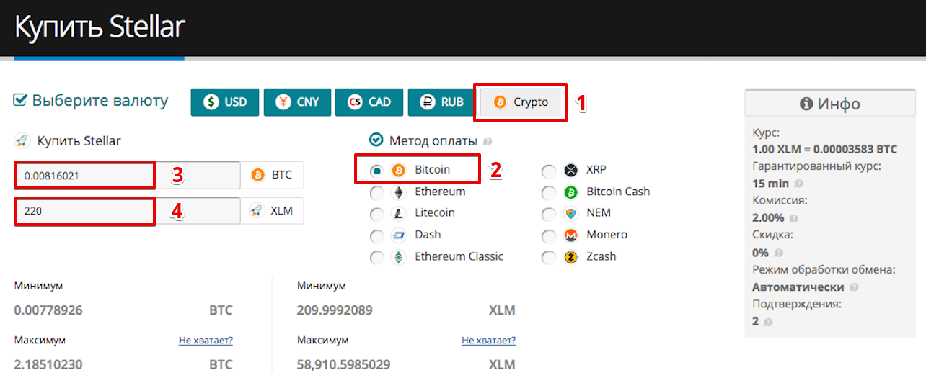Click the XLM rocket label beside amount field

pyautogui.click(x=272, y=211)
